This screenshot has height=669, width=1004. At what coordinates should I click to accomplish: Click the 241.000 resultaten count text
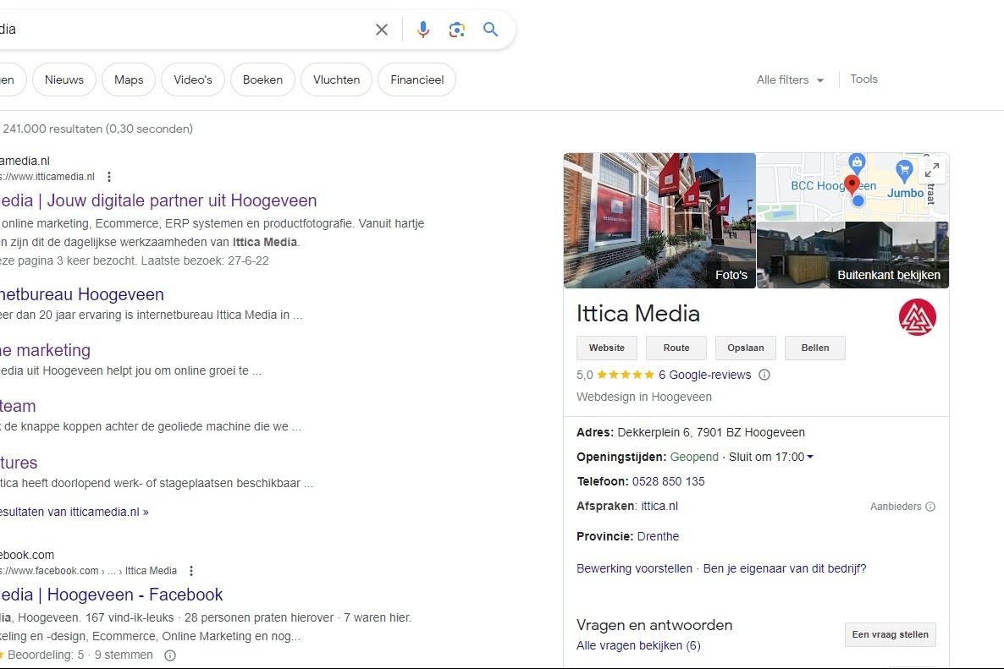coord(97,129)
